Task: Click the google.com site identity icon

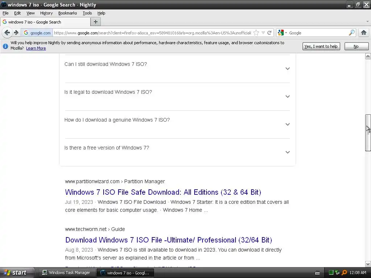Action: tap(37, 33)
